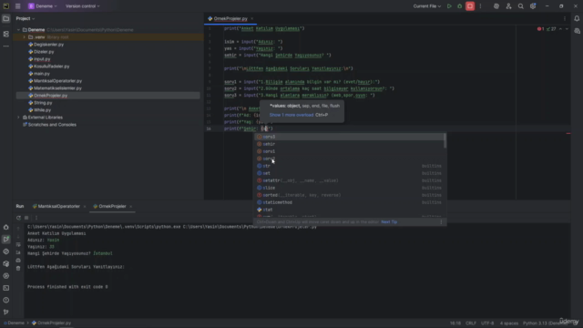583x328 pixels.
Task: Open the Project view dropdown
Action: tap(26, 18)
